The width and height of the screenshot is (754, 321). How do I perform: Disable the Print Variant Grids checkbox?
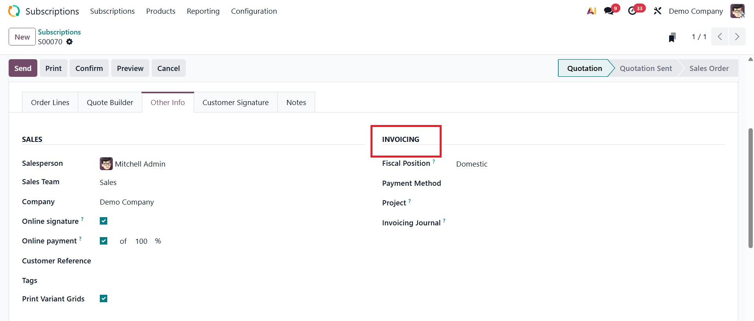pos(104,299)
